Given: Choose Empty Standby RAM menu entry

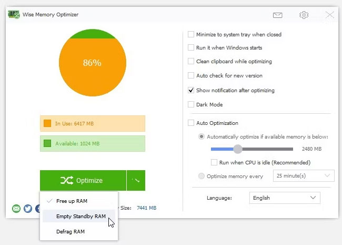Looking at the screenshot, I should (79, 216).
